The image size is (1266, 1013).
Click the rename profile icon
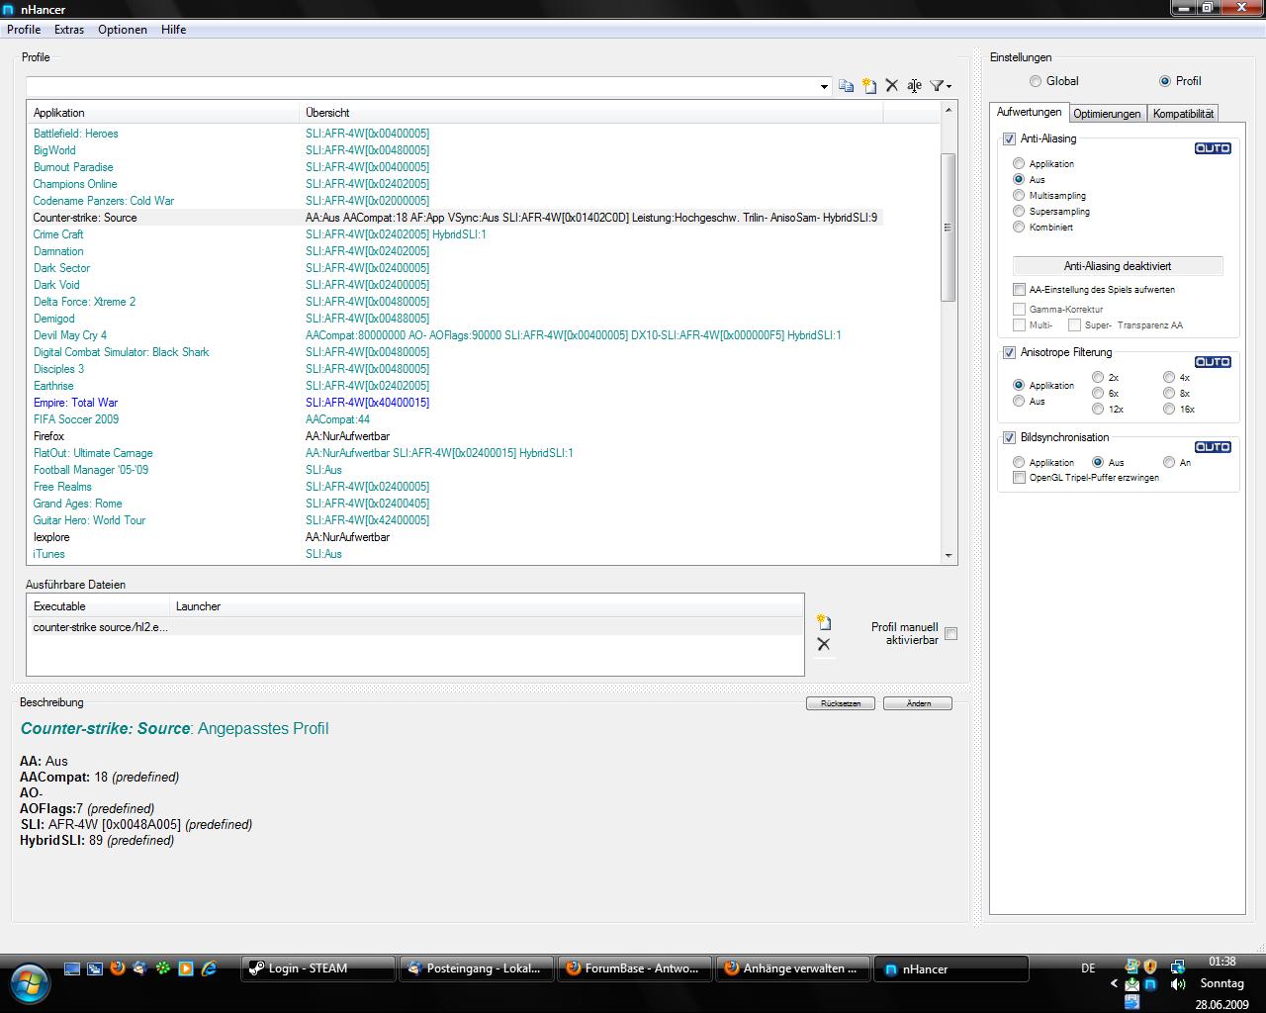(915, 86)
